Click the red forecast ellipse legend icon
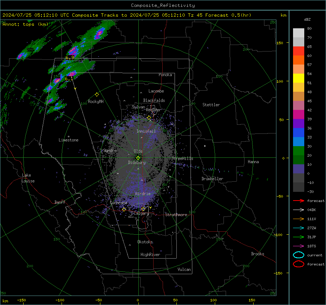Screen dimensions: 326x305 (x=298, y=264)
